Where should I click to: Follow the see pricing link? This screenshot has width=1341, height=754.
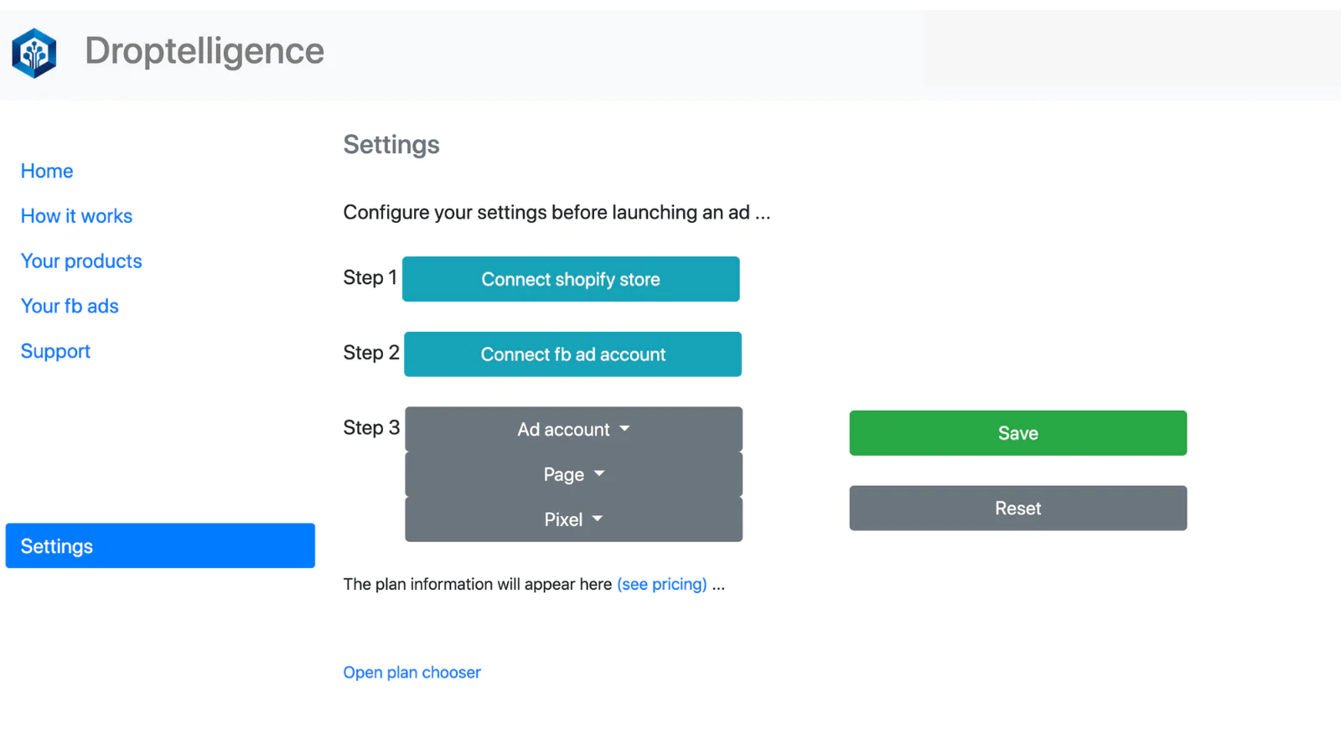click(x=661, y=584)
